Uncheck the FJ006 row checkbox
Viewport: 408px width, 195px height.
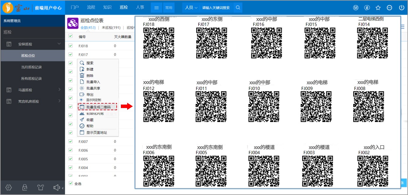coord(70,150)
